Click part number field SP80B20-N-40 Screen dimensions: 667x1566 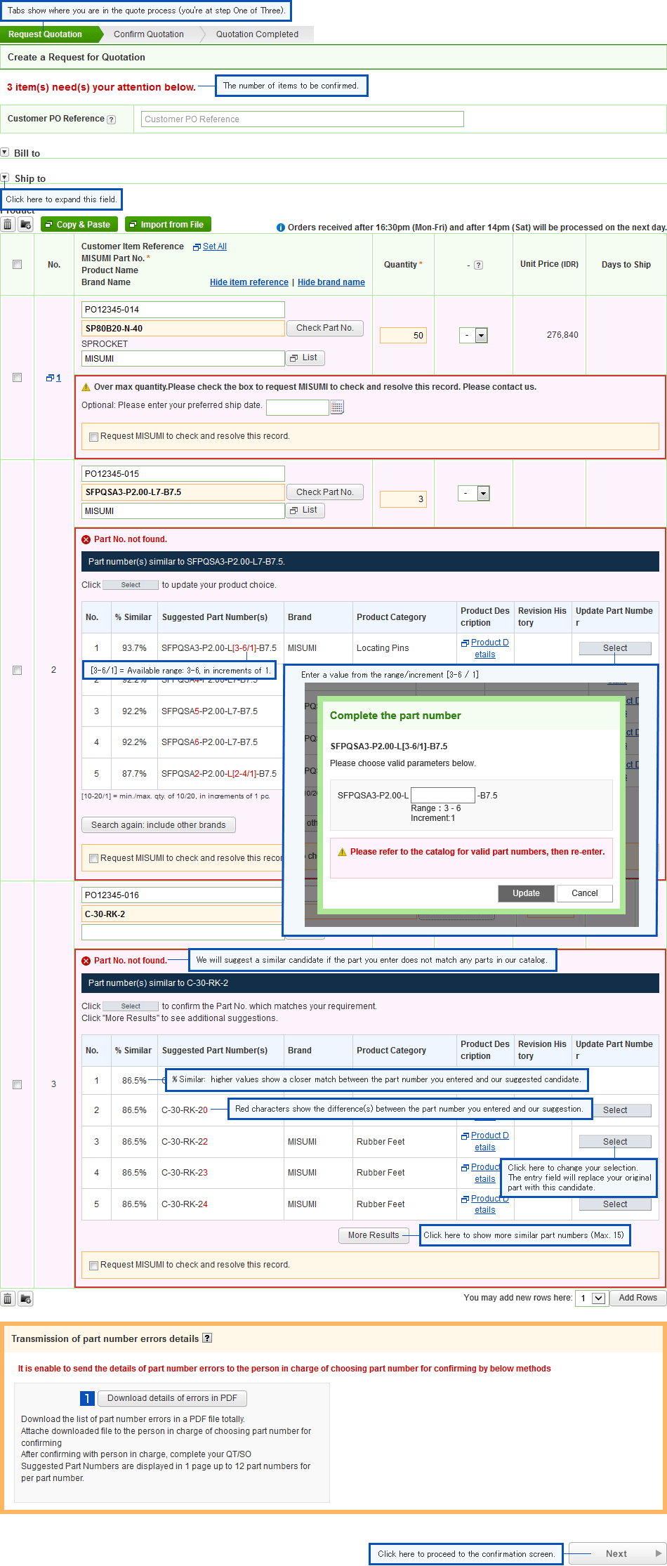coord(183,328)
